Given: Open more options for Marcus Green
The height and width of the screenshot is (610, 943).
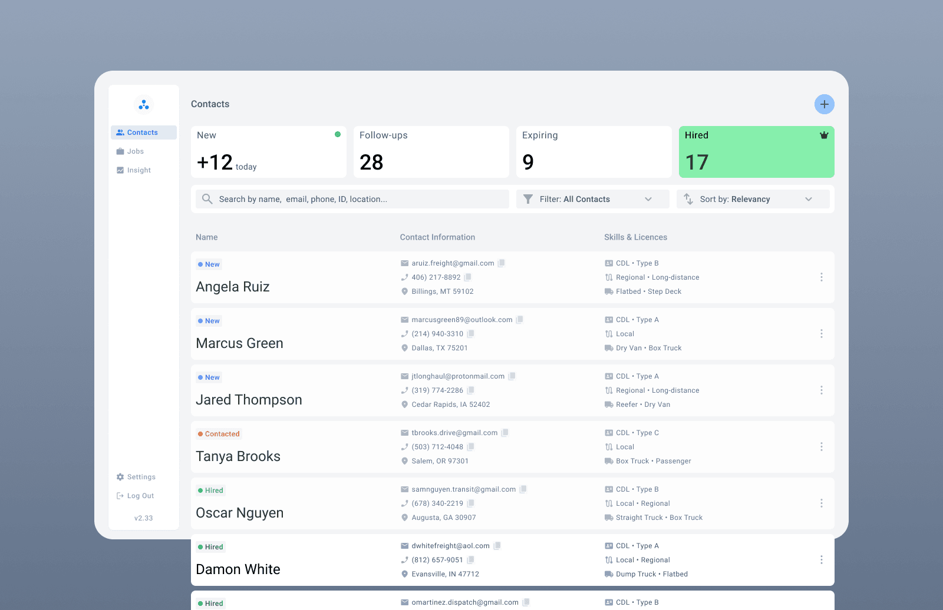Looking at the screenshot, I should (822, 334).
